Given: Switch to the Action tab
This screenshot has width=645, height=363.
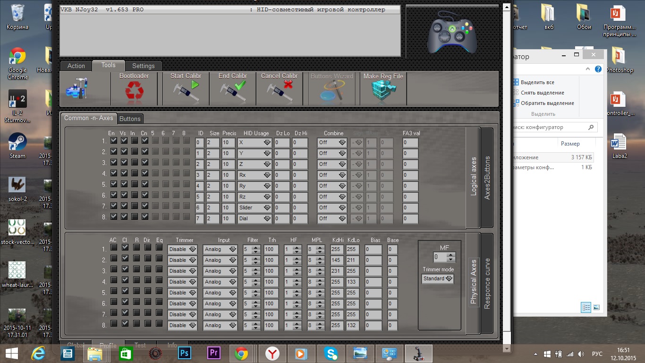Looking at the screenshot, I should (76, 66).
